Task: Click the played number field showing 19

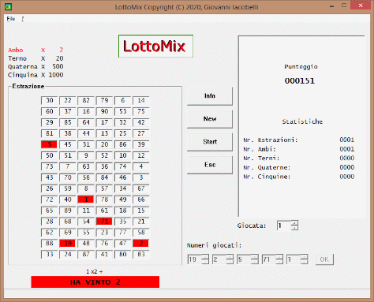Action: (194, 259)
